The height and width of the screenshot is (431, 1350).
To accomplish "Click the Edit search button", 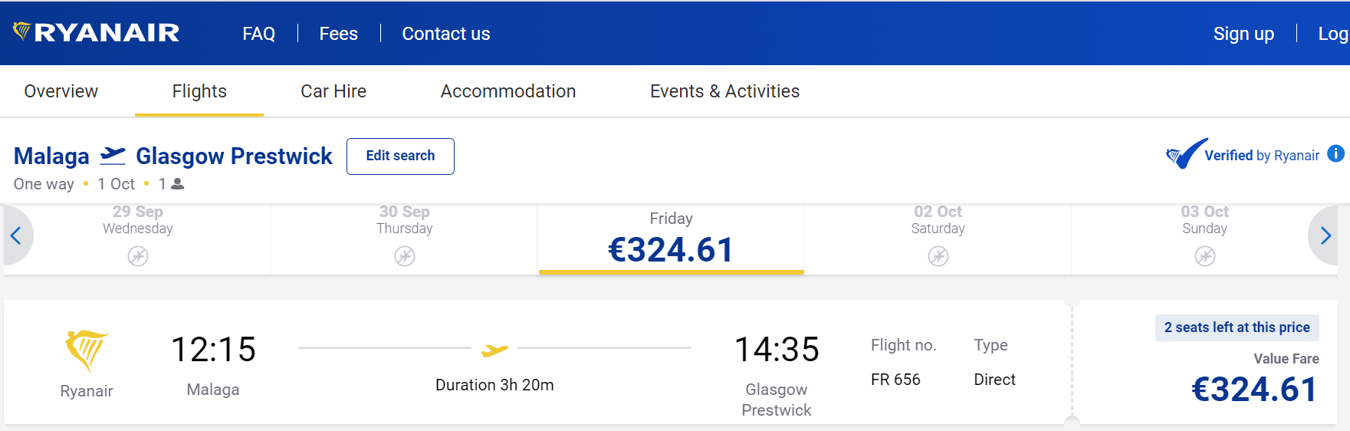I will coord(400,156).
